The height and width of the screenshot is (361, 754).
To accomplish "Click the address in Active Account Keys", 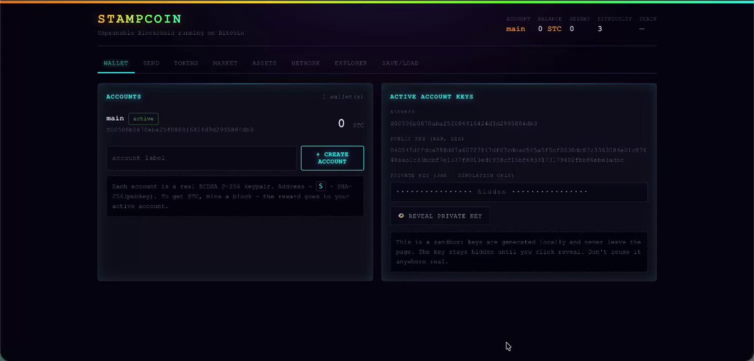I will point(464,123).
